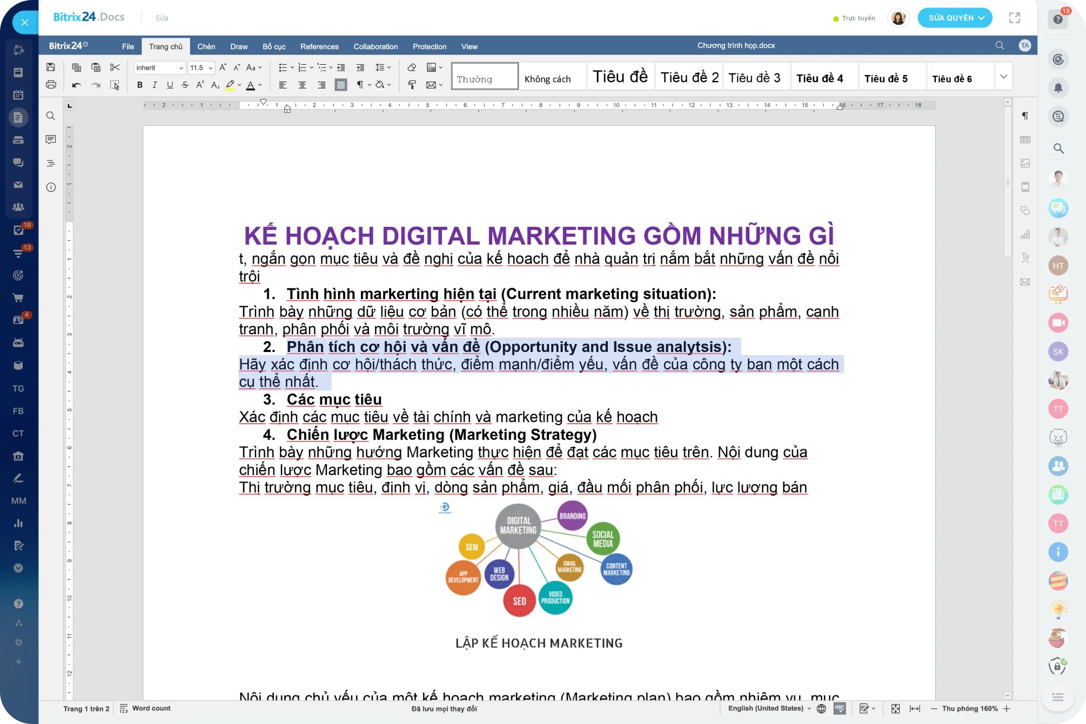Switch to the References tab
1086x724 pixels.
coord(319,46)
